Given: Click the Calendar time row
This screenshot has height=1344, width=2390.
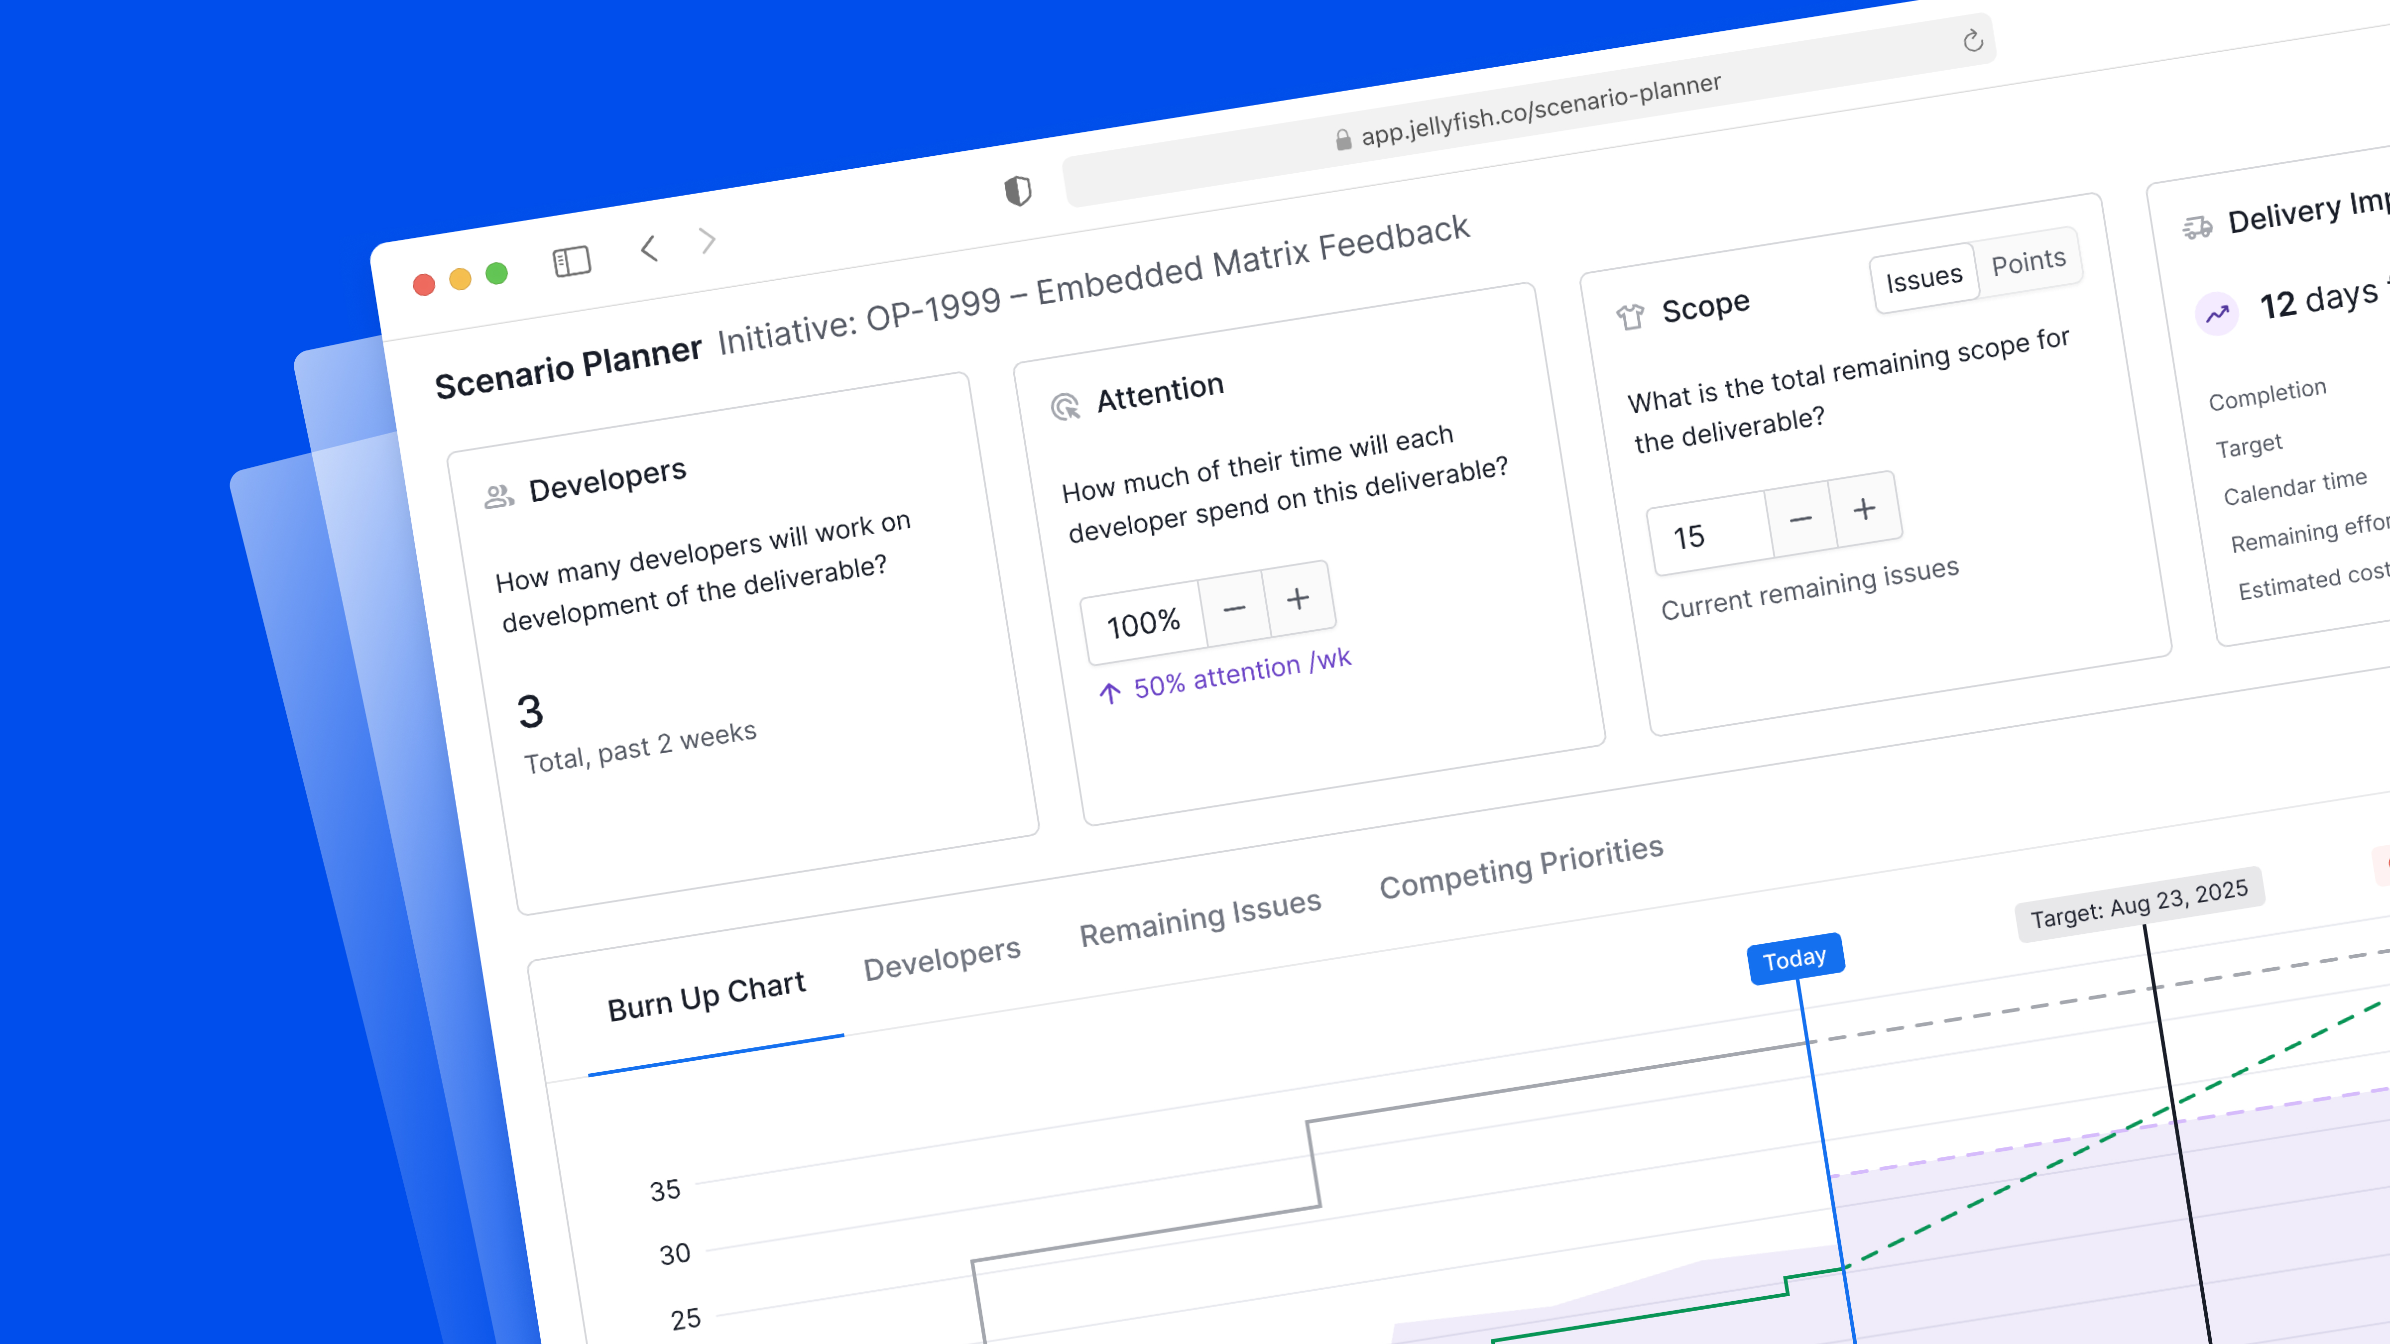Looking at the screenshot, I should tap(2295, 487).
